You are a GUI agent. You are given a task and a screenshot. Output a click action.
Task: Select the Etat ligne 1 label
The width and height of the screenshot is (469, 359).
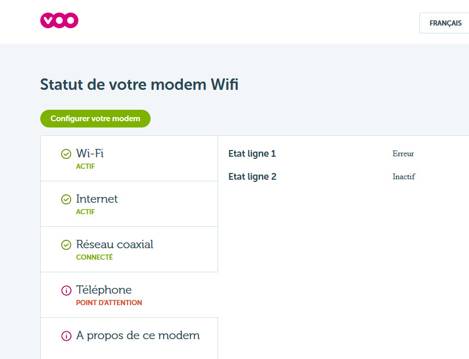pos(252,154)
